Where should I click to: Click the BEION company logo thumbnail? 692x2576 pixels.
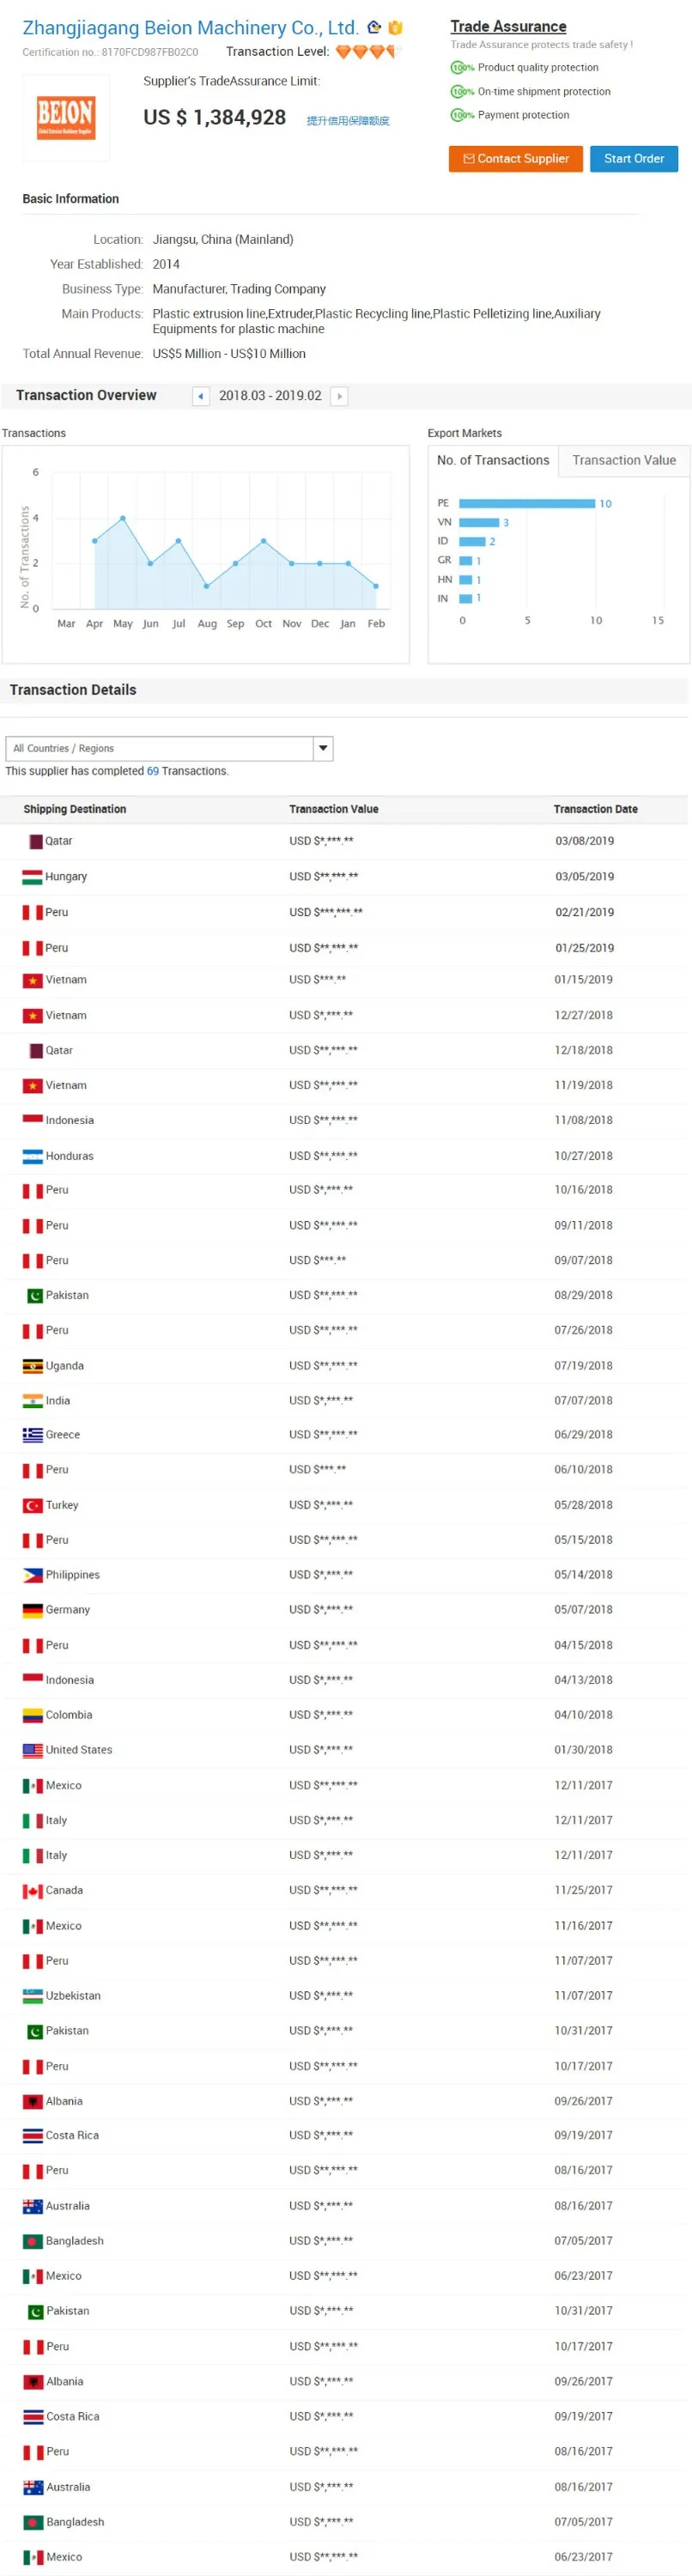(66, 118)
